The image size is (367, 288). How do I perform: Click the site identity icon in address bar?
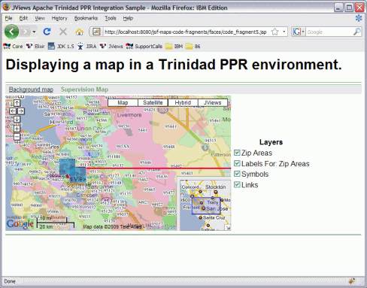click(96, 32)
